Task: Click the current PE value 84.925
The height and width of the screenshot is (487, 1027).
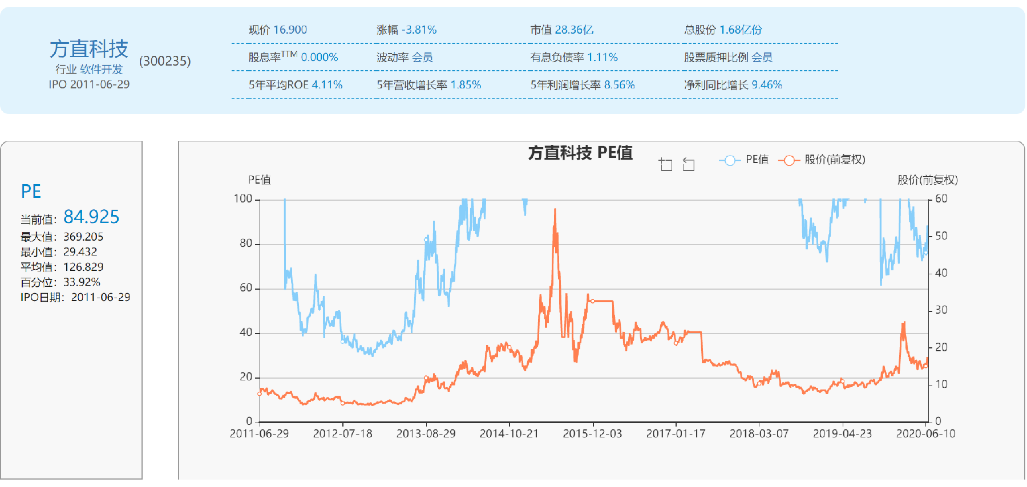Action: pos(91,217)
